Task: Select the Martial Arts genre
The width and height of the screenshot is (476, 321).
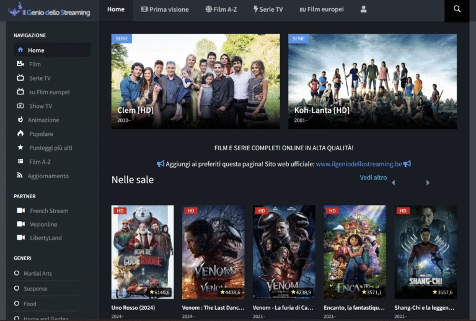Action: [38, 273]
